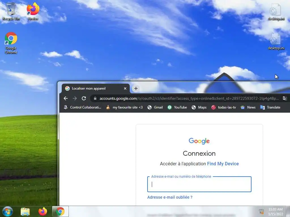Image resolution: width=290 pixels, height=217 pixels.
Task: Reload the page in Chrome
Action: tap(84, 98)
